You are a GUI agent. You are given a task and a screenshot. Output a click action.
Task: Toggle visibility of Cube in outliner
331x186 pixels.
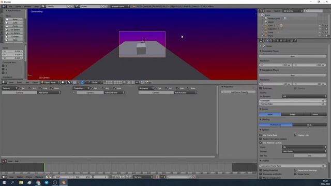(x=320, y=25)
